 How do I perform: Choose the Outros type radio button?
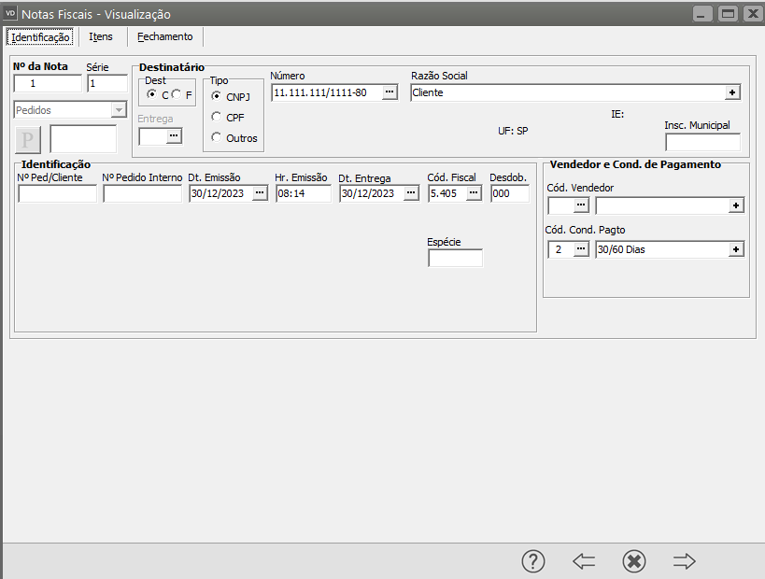217,138
